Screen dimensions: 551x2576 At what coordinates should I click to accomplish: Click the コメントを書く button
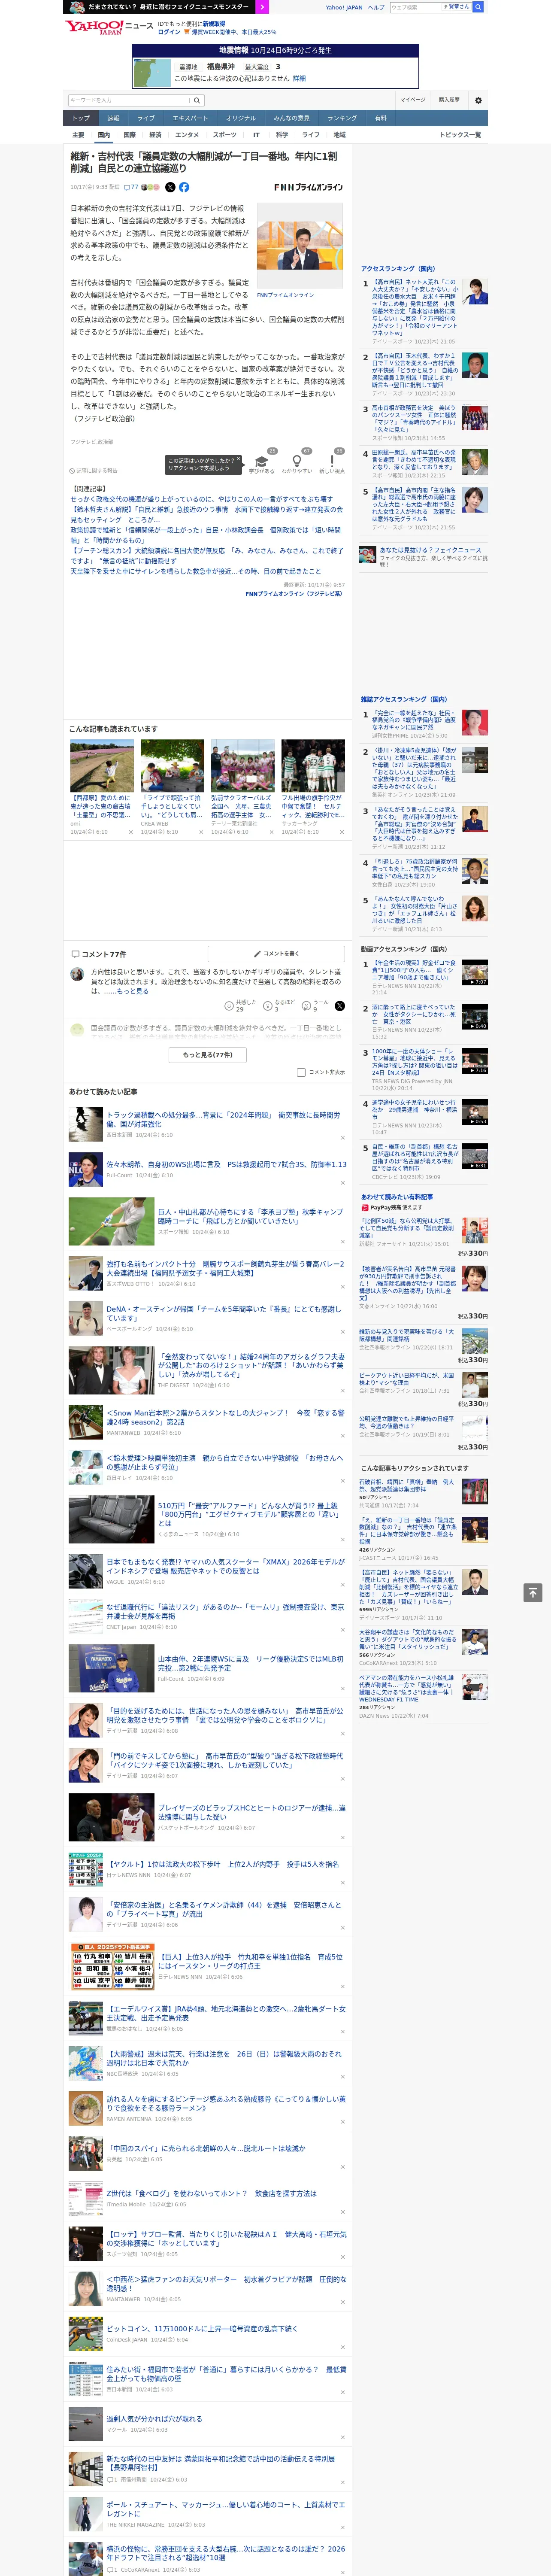pos(276,953)
